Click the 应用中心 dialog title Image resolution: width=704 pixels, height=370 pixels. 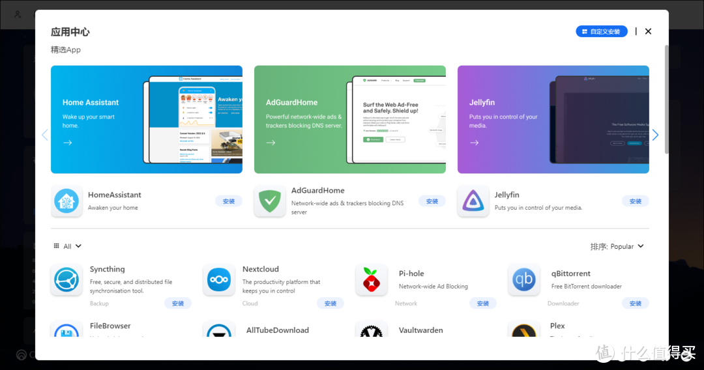70,32
